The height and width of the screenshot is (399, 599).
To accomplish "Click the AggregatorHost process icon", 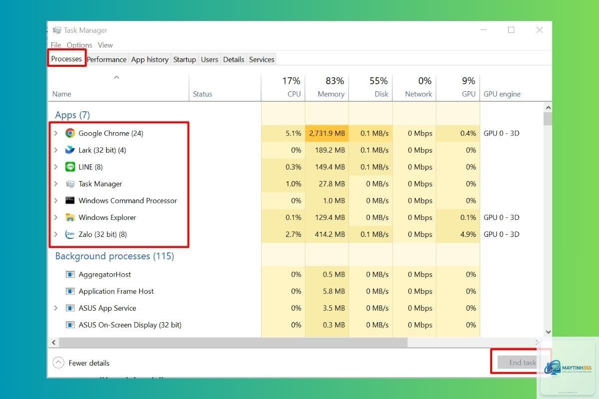I will tap(70, 274).
